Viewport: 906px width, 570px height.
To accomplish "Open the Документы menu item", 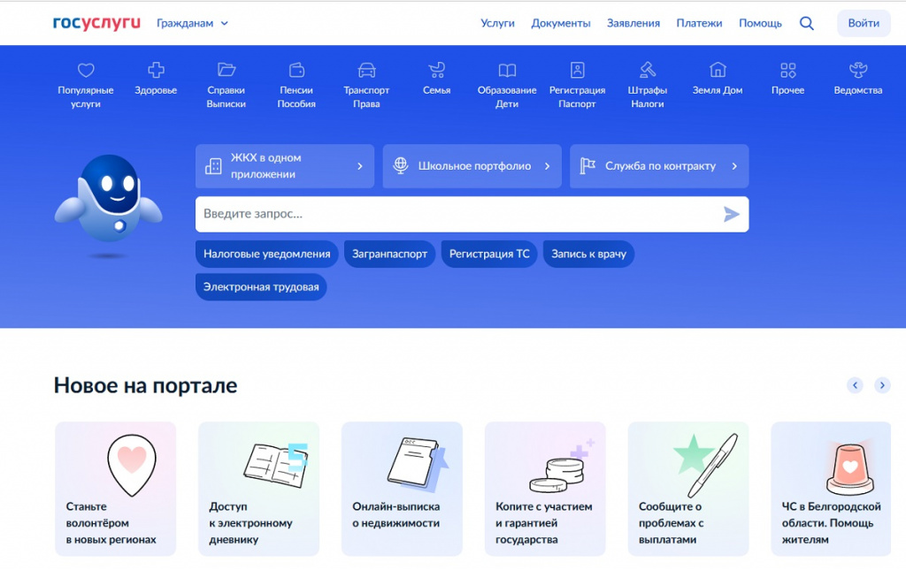I will (560, 23).
